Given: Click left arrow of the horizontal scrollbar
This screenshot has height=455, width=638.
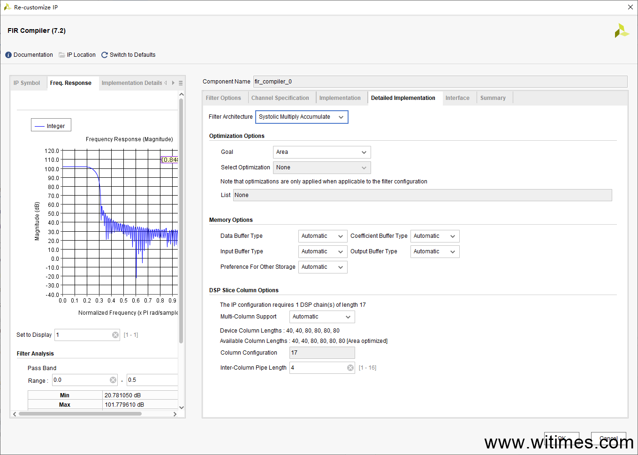Looking at the screenshot, I should [x=15, y=414].
